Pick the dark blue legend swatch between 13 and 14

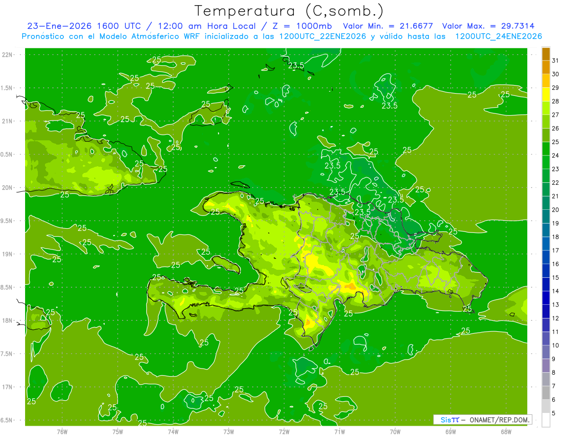[x=546, y=298]
